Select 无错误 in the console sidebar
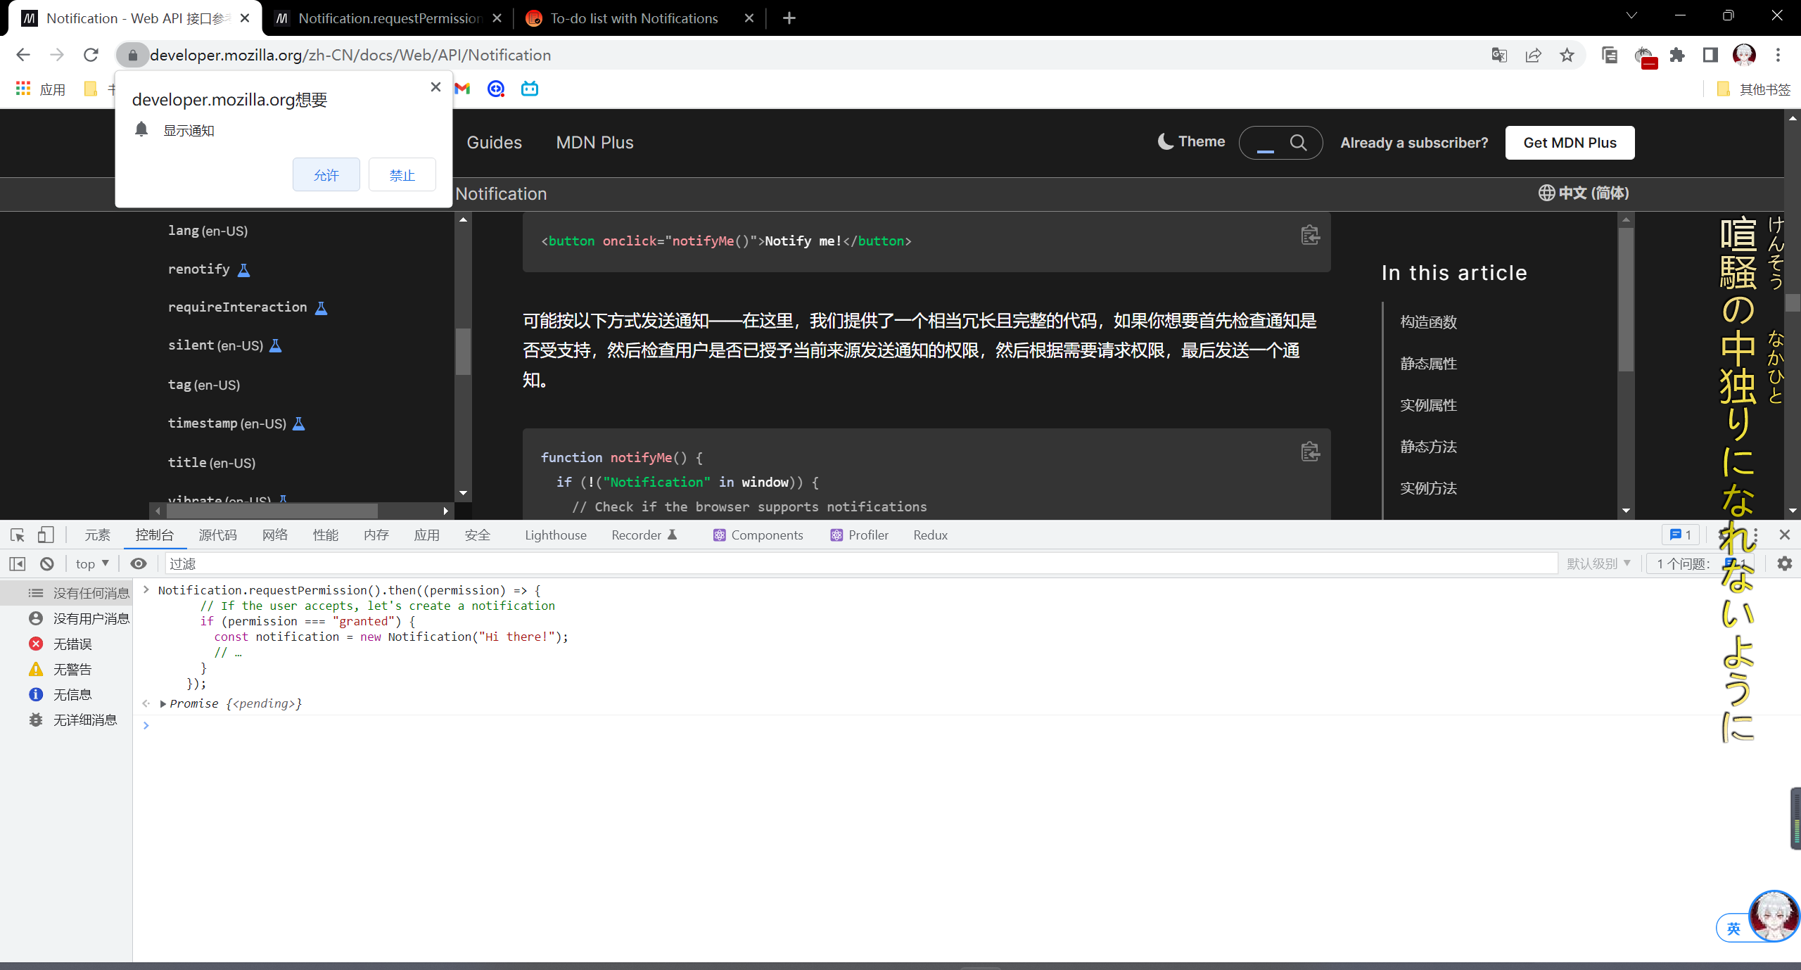The height and width of the screenshot is (970, 1801). [x=73, y=643]
